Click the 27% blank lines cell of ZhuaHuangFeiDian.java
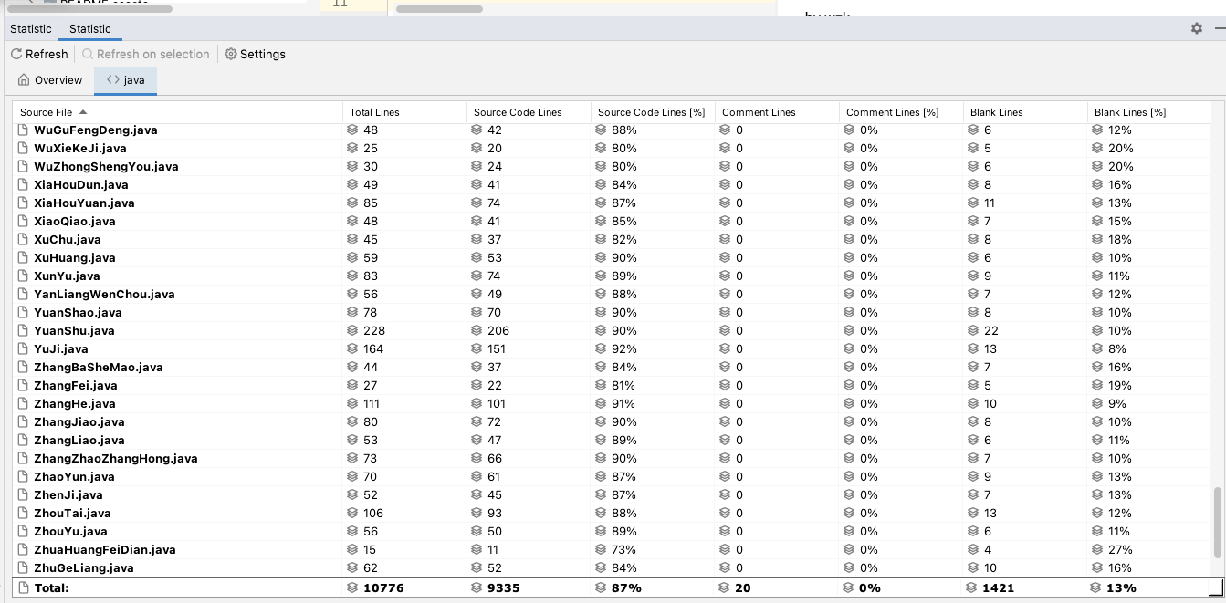 1150,549
